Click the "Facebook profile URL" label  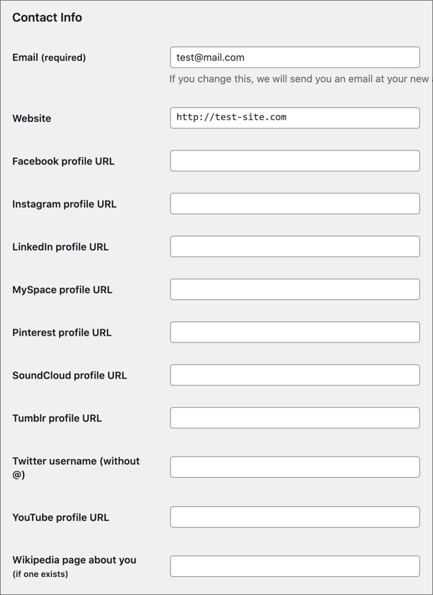(63, 162)
